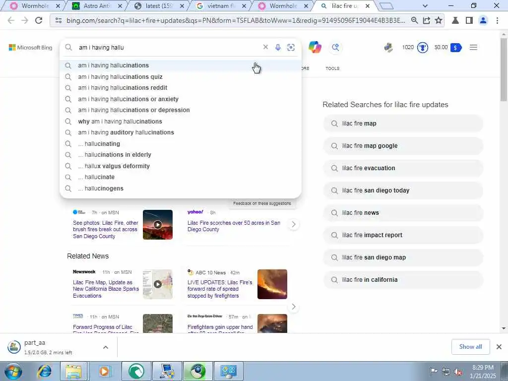Open a new tab with the new tab button

[x=385, y=6]
